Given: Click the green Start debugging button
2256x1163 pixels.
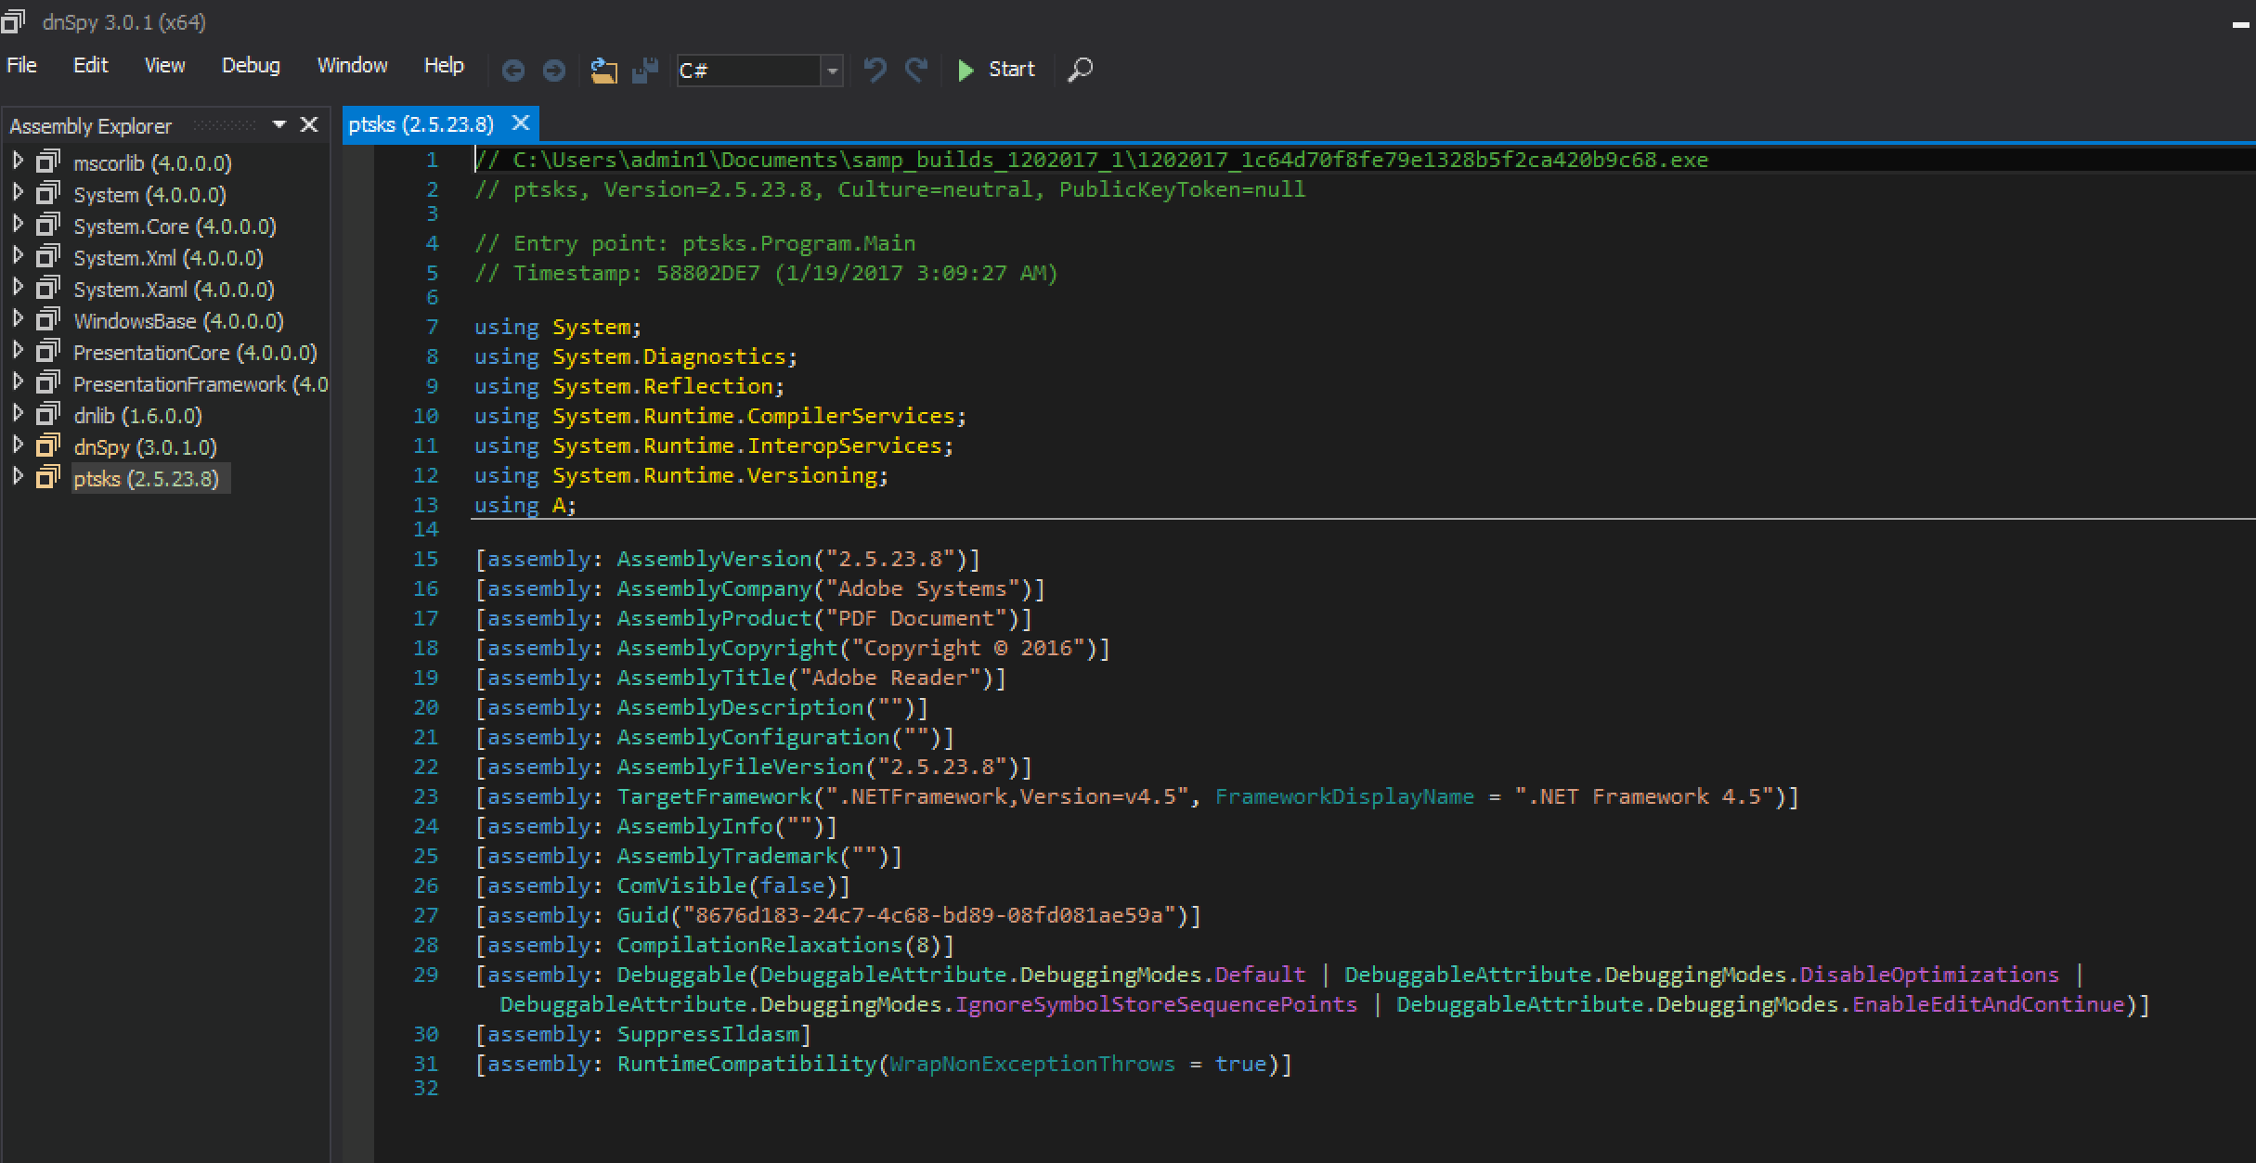Looking at the screenshot, I should point(996,70).
